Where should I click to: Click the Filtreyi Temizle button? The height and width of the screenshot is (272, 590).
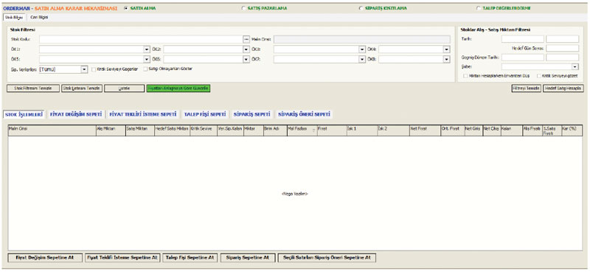click(526, 88)
